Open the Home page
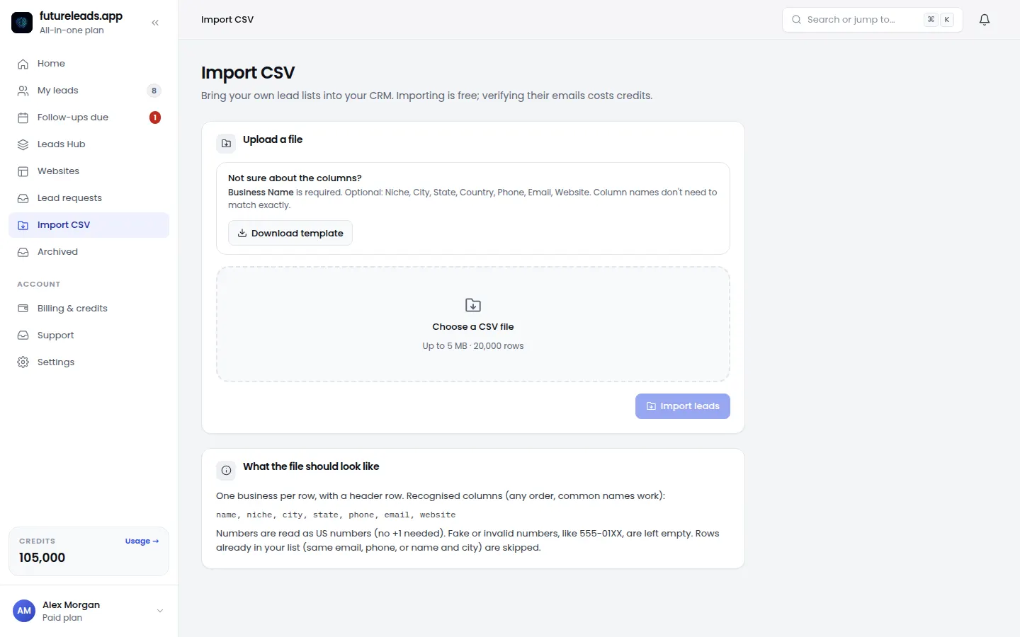This screenshot has width=1020, height=637. [89, 64]
